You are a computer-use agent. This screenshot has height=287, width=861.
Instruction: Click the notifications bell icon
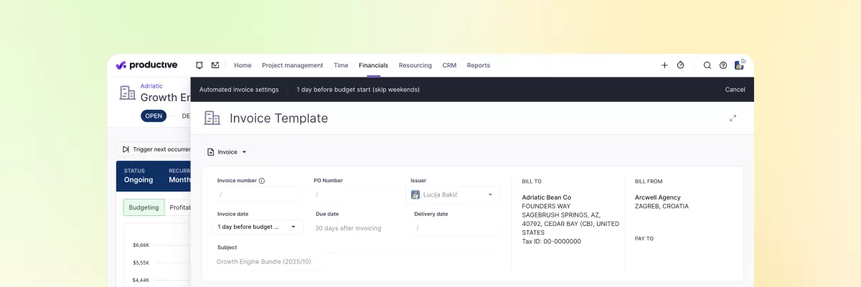point(199,65)
